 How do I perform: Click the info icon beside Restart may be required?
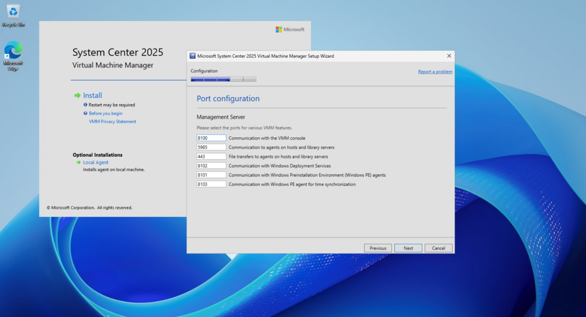click(x=85, y=105)
